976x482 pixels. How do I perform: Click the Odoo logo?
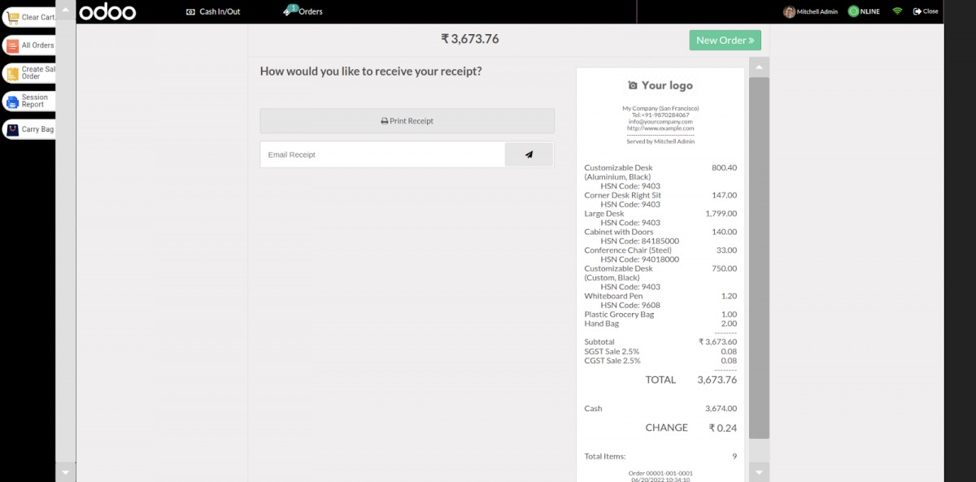point(107,11)
